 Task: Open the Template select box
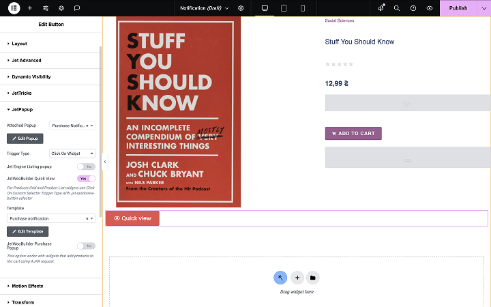(50, 218)
